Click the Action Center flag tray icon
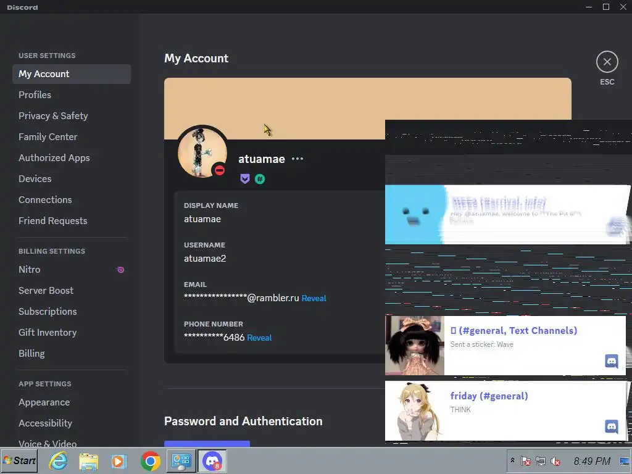The width and height of the screenshot is (632, 474). click(x=526, y=461)
